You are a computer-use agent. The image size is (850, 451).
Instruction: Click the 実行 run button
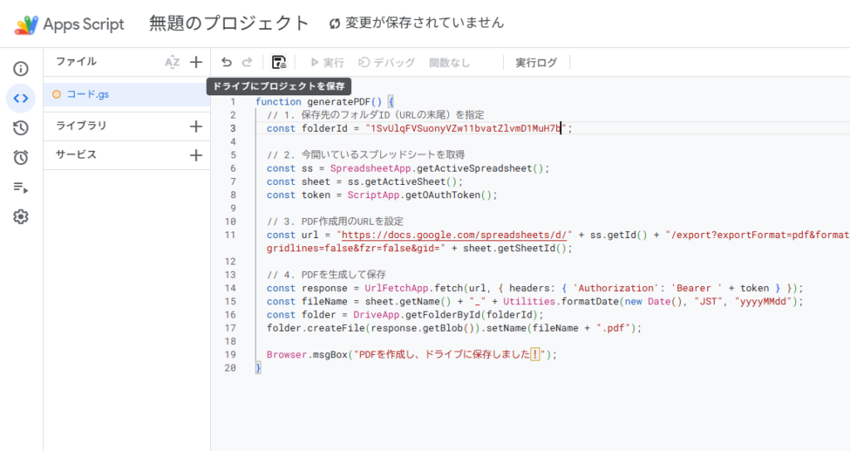[x=326, y=62]
